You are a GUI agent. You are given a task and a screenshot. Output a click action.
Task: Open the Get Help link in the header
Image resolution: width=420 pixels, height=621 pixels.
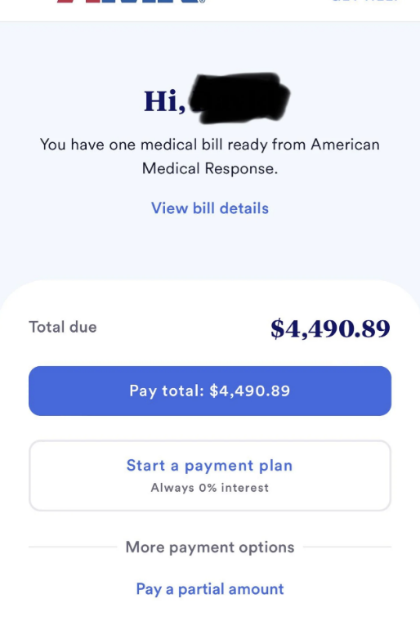(x=365, y=1)
